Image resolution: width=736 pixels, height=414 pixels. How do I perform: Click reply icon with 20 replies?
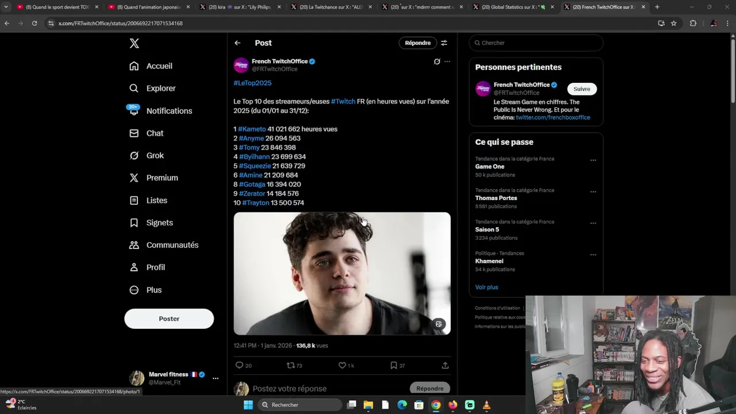tap(240, 366)
